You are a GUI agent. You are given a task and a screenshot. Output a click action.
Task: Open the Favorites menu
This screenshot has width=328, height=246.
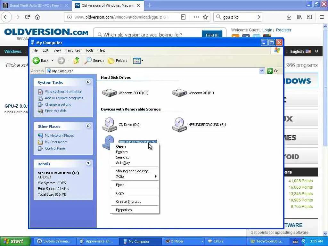point(73,50)
